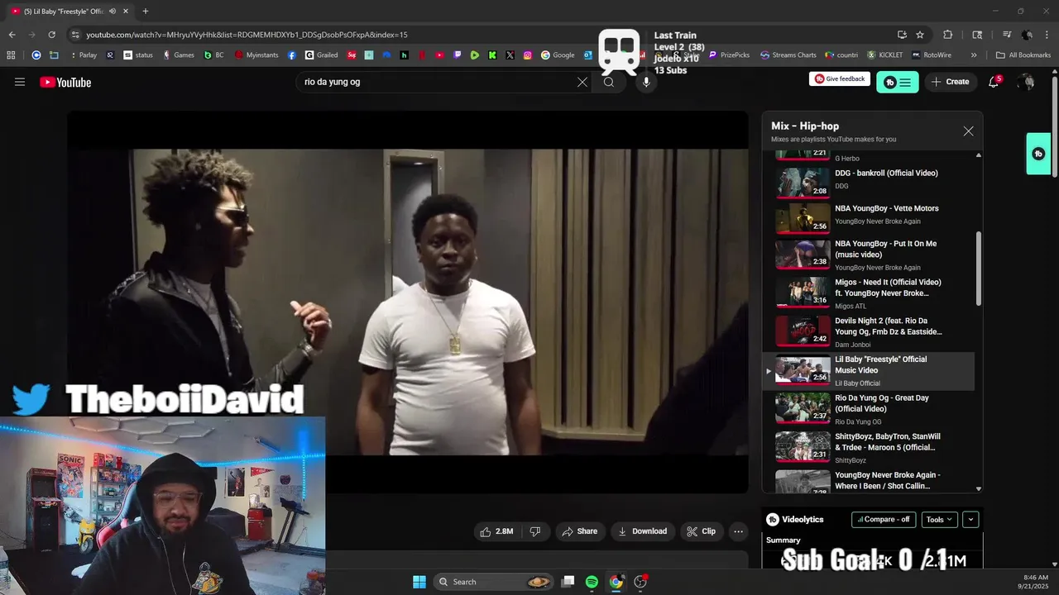The image size is (1059, 595).
Task: Open the 'Devils Night 2' video thumbnail
Action: (x=803, y=331)
